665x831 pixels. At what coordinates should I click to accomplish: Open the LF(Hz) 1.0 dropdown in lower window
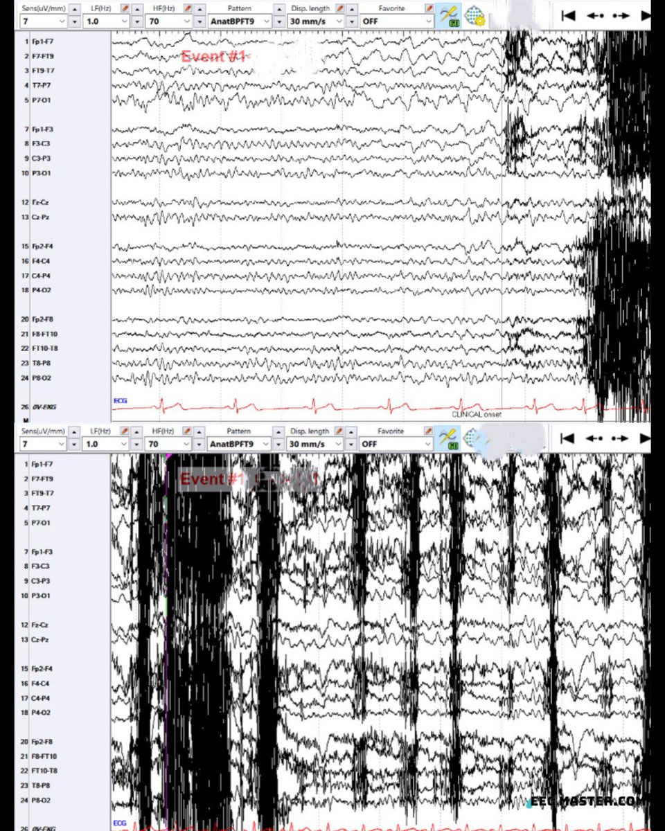[x=106, y=444]
